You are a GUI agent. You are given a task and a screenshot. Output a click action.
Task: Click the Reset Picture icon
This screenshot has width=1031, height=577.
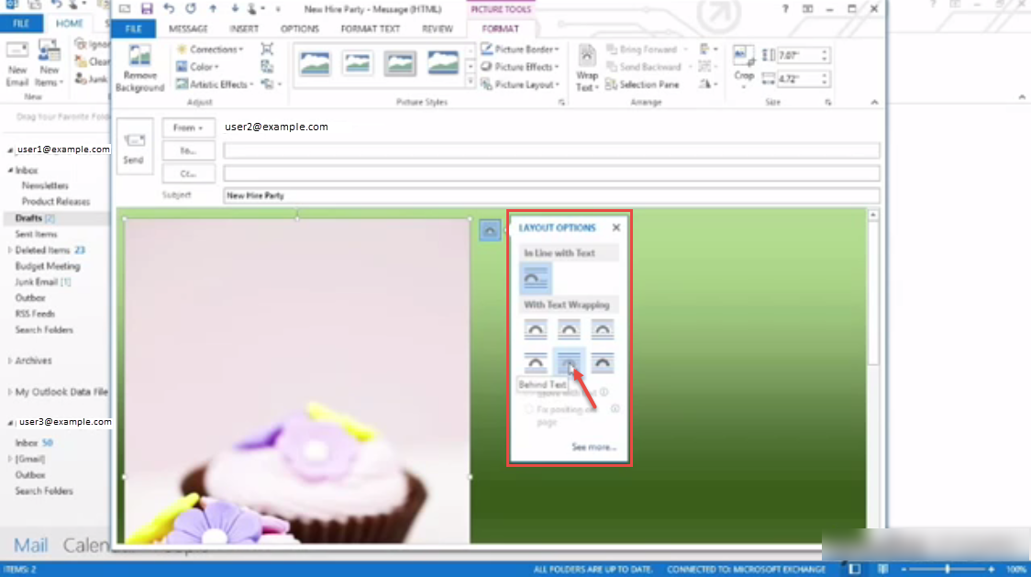pos(268,84)
